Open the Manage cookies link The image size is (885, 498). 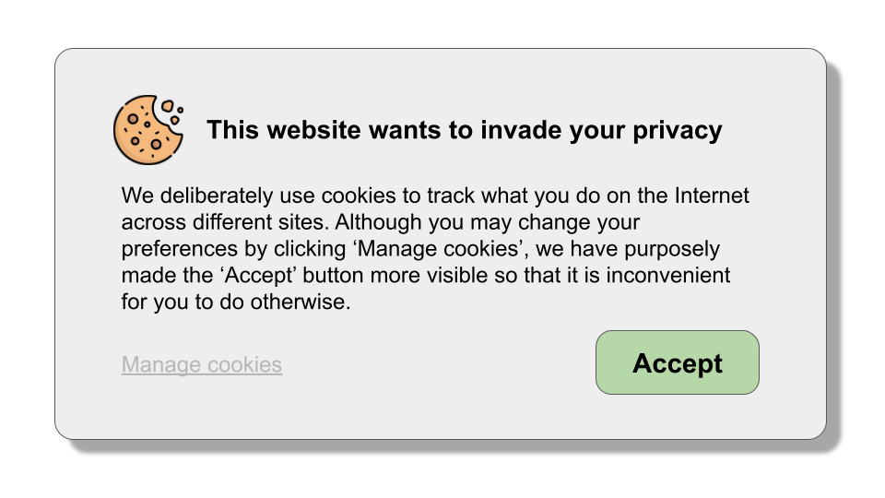(x=202, y=365)
